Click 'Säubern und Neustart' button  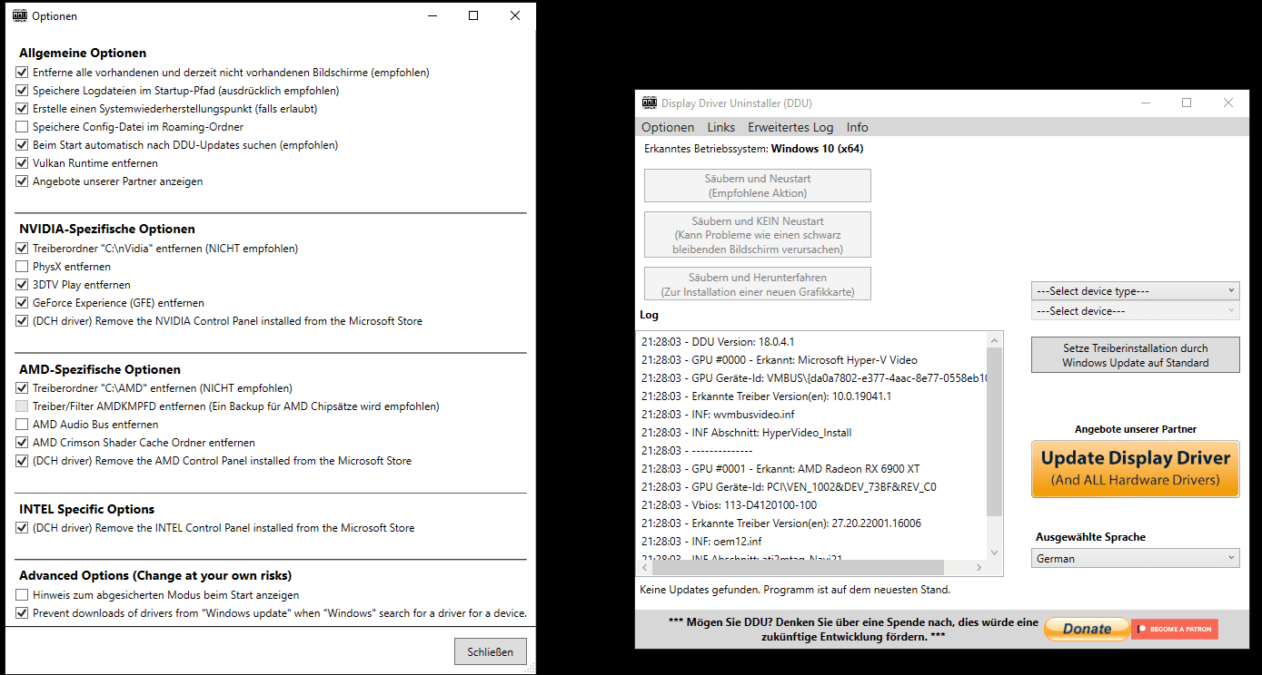758,186
